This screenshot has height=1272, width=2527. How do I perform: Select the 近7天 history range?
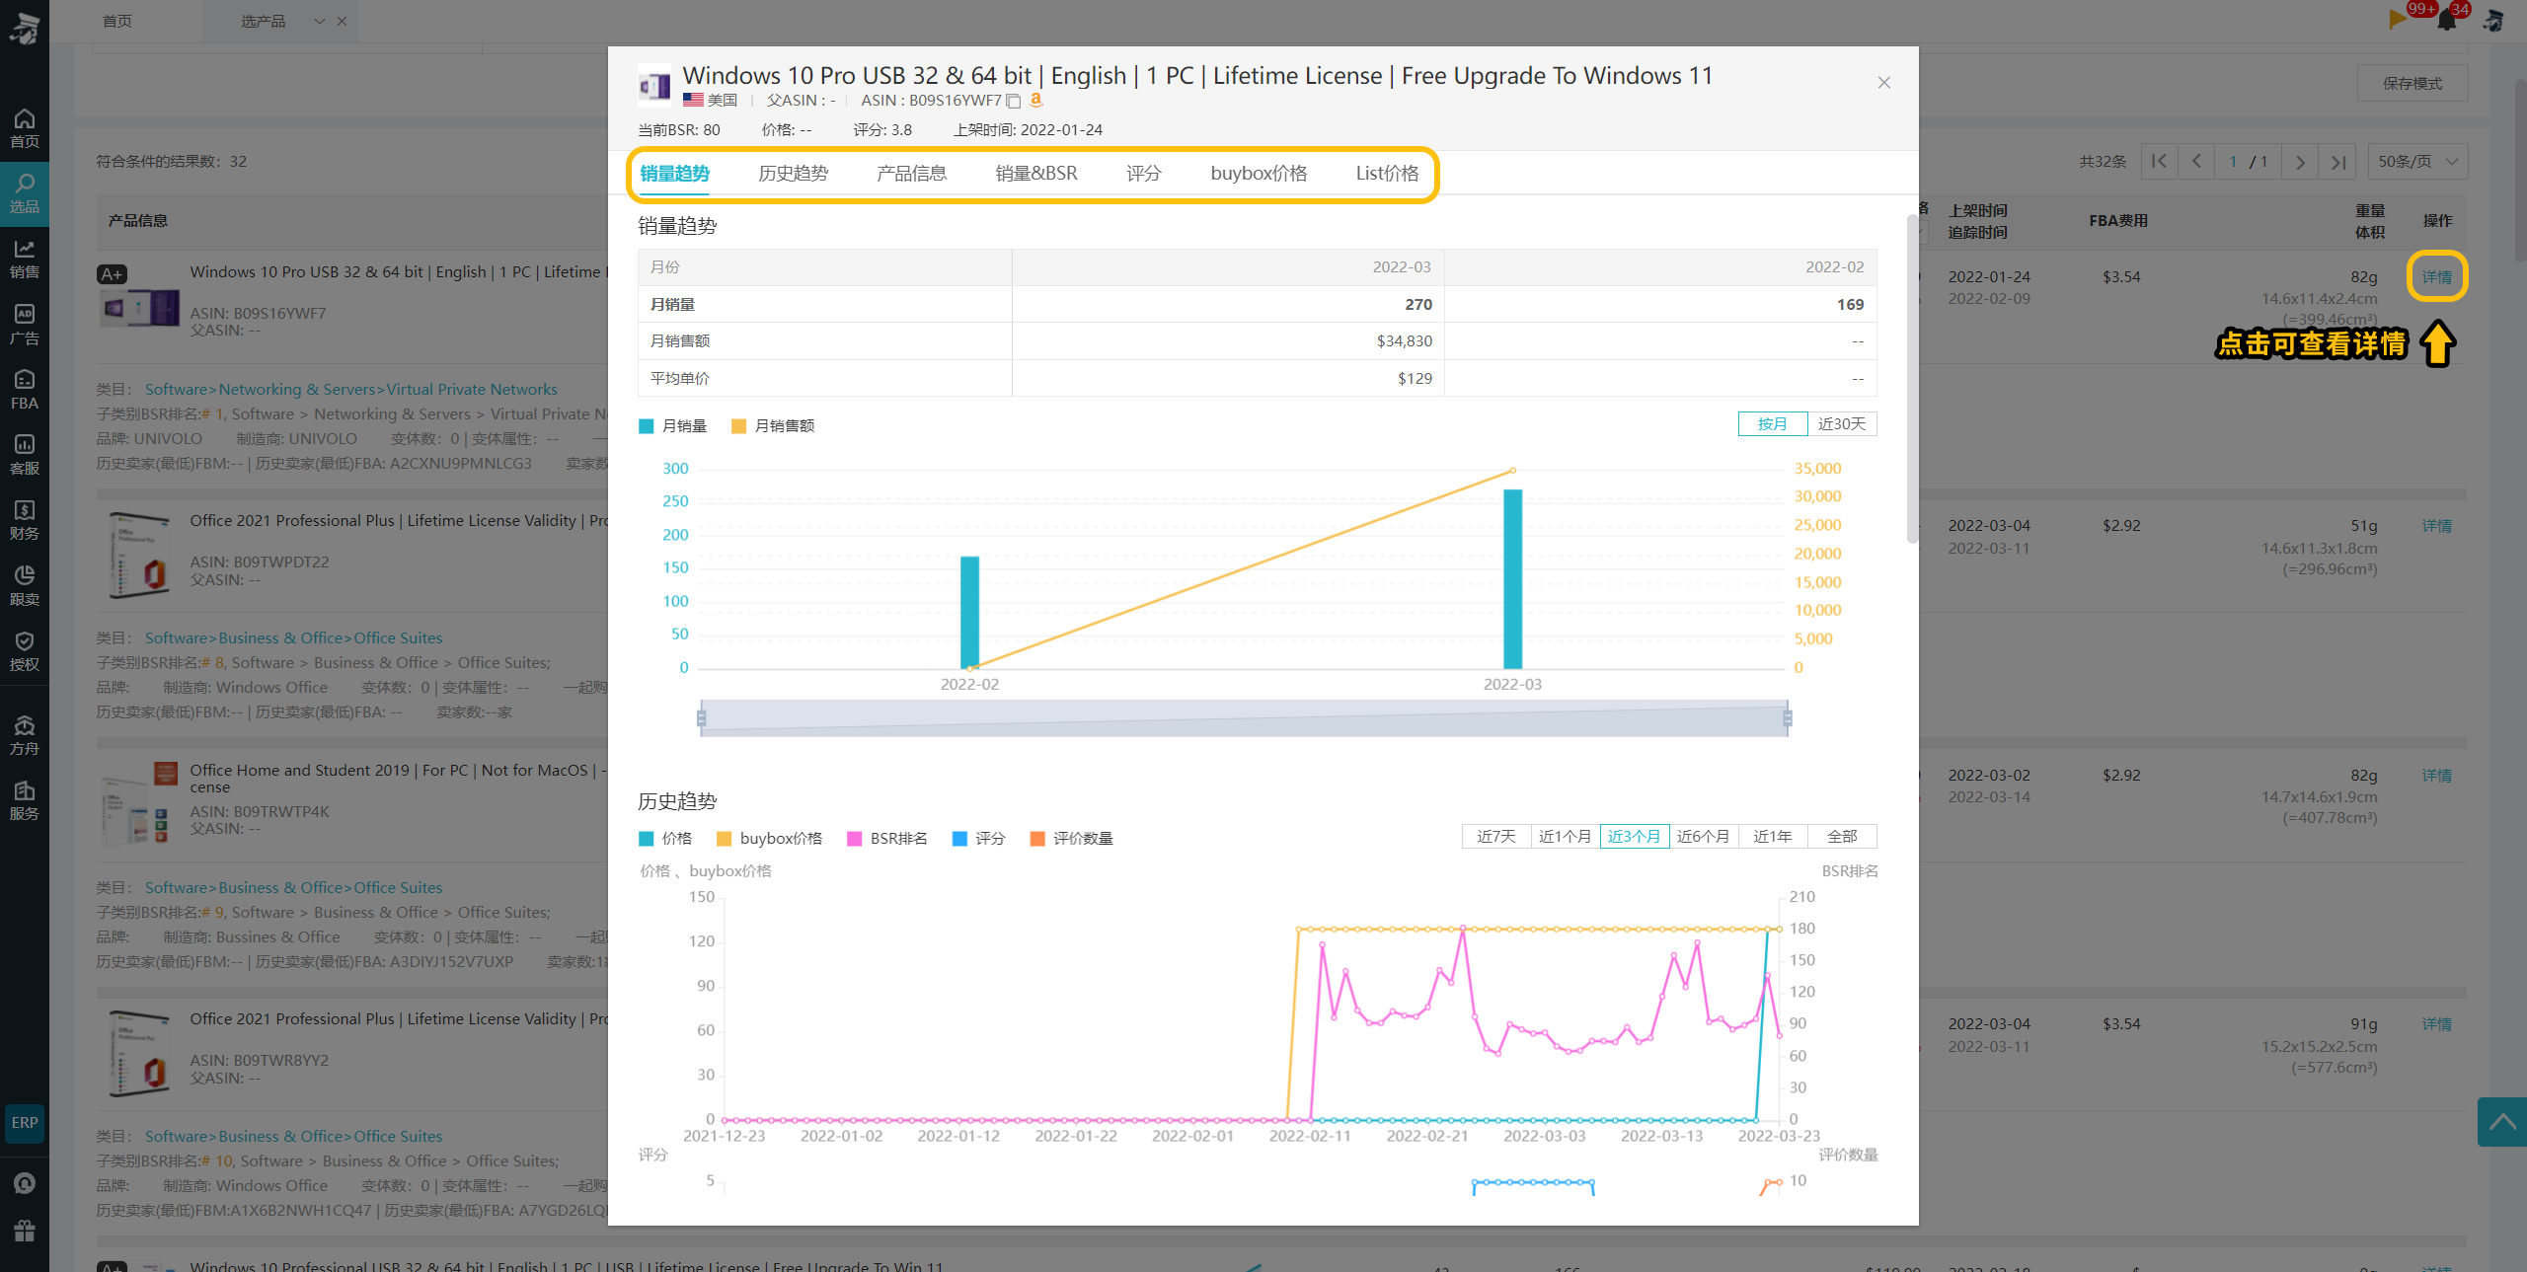click(1496, 836)
